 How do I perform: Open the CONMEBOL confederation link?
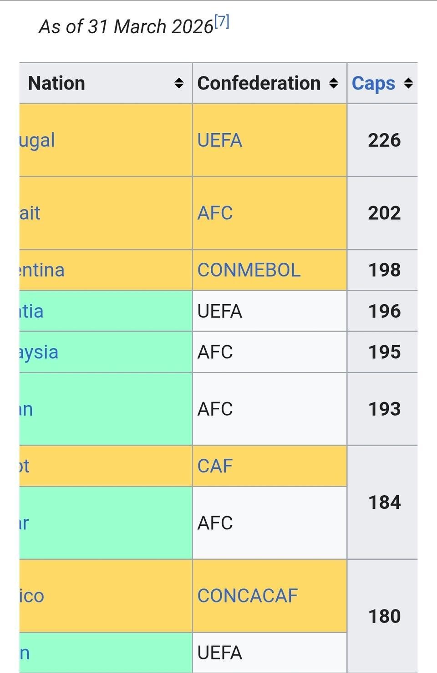(249, 270)
